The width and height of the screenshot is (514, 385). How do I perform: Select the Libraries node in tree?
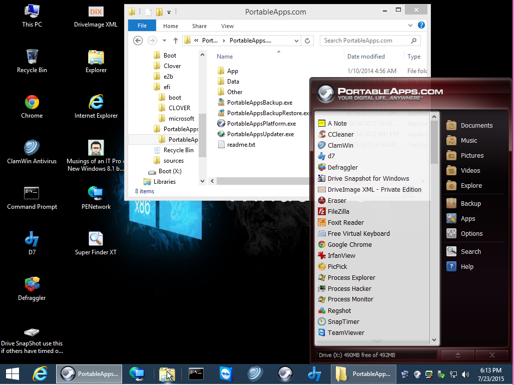click(159, 182)
